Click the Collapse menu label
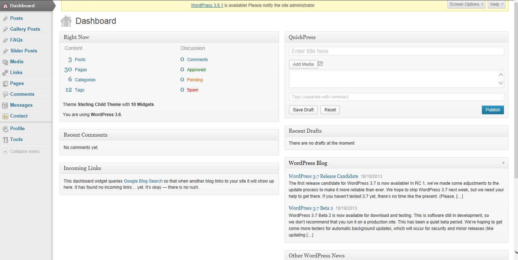The image size is (518, 260). pyautogui.click(x=25, y=152)
